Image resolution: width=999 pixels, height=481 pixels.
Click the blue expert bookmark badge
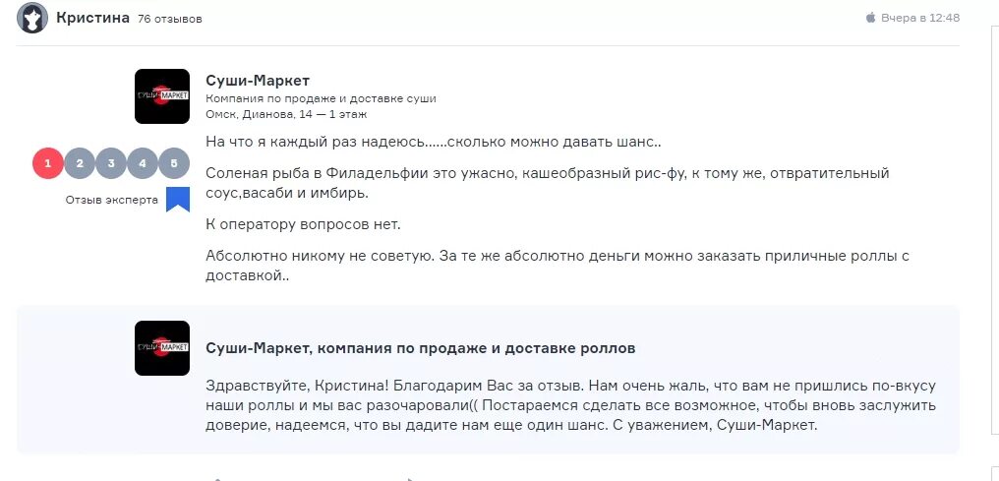(x=178, y=200)
